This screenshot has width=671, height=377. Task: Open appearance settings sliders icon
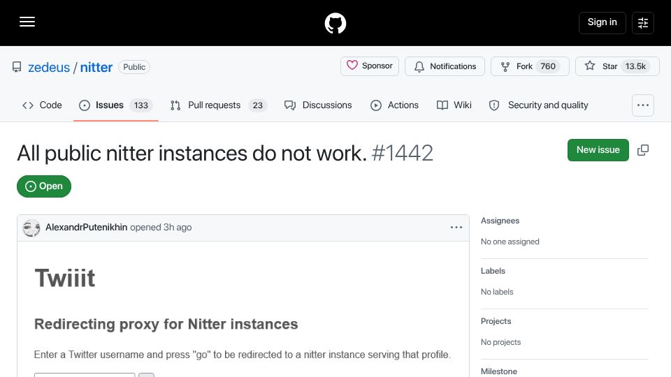pyautogui.click(x=643, y=22)
